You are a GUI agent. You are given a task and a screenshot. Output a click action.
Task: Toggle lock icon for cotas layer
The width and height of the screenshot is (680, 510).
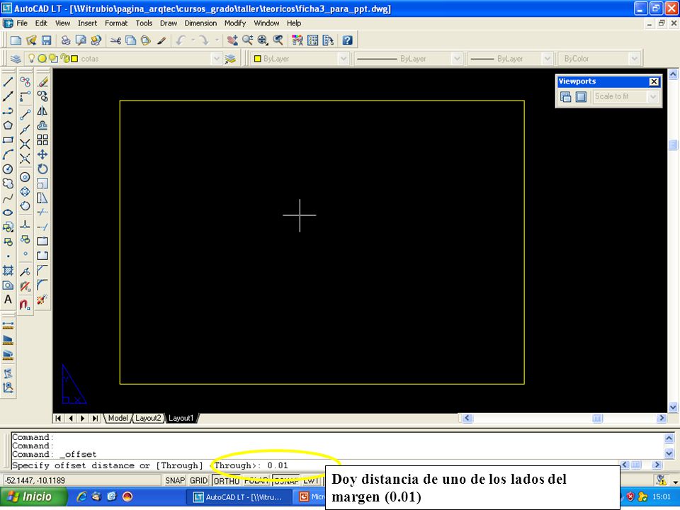coord(64,58)
